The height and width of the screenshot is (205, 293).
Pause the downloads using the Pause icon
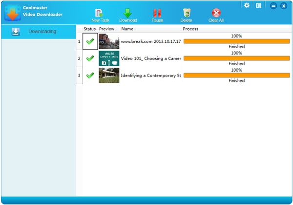point(157,14)
